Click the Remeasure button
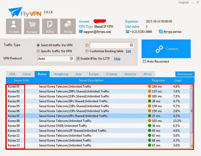 (185, 74)
